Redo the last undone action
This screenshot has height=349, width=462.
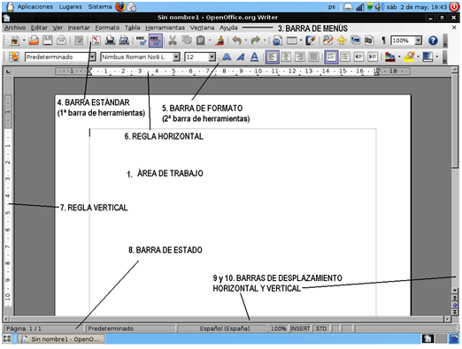[256, 41]
